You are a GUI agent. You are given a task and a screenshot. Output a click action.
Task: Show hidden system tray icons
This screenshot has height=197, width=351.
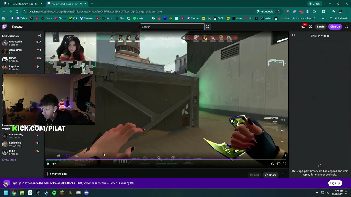click(x=317, y=193)
